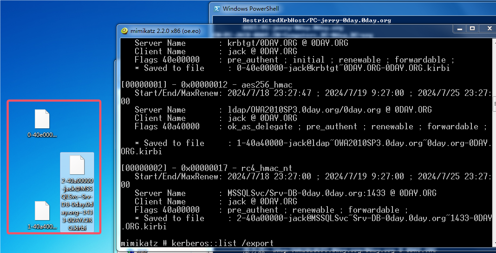This screenshot has width=496, height=253.
Task: Click the '[00000001] - 0x00000012 - aes256_hmac' entry
Action: pyautogui.click(x=207, y=84)
